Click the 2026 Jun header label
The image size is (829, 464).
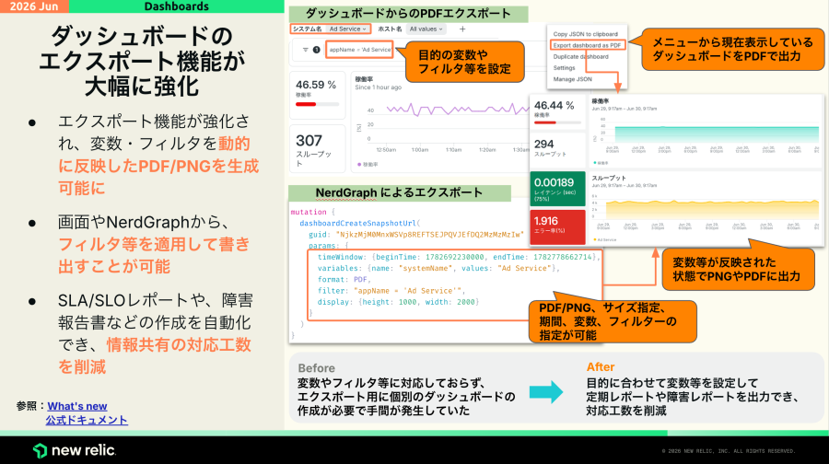tap(34, 6)
